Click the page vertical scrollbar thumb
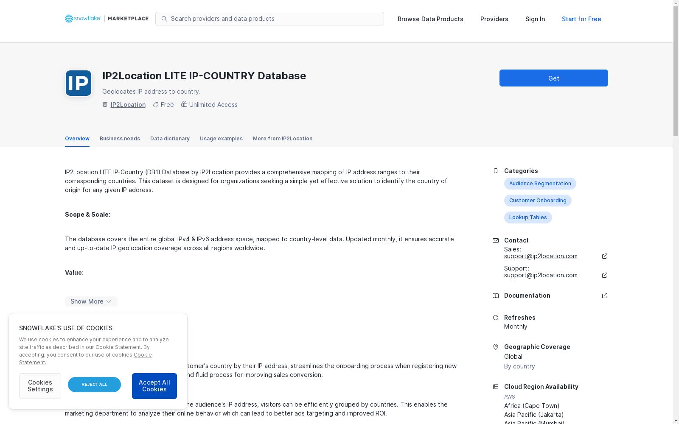The image size is (679, 424). pos(676,72)
